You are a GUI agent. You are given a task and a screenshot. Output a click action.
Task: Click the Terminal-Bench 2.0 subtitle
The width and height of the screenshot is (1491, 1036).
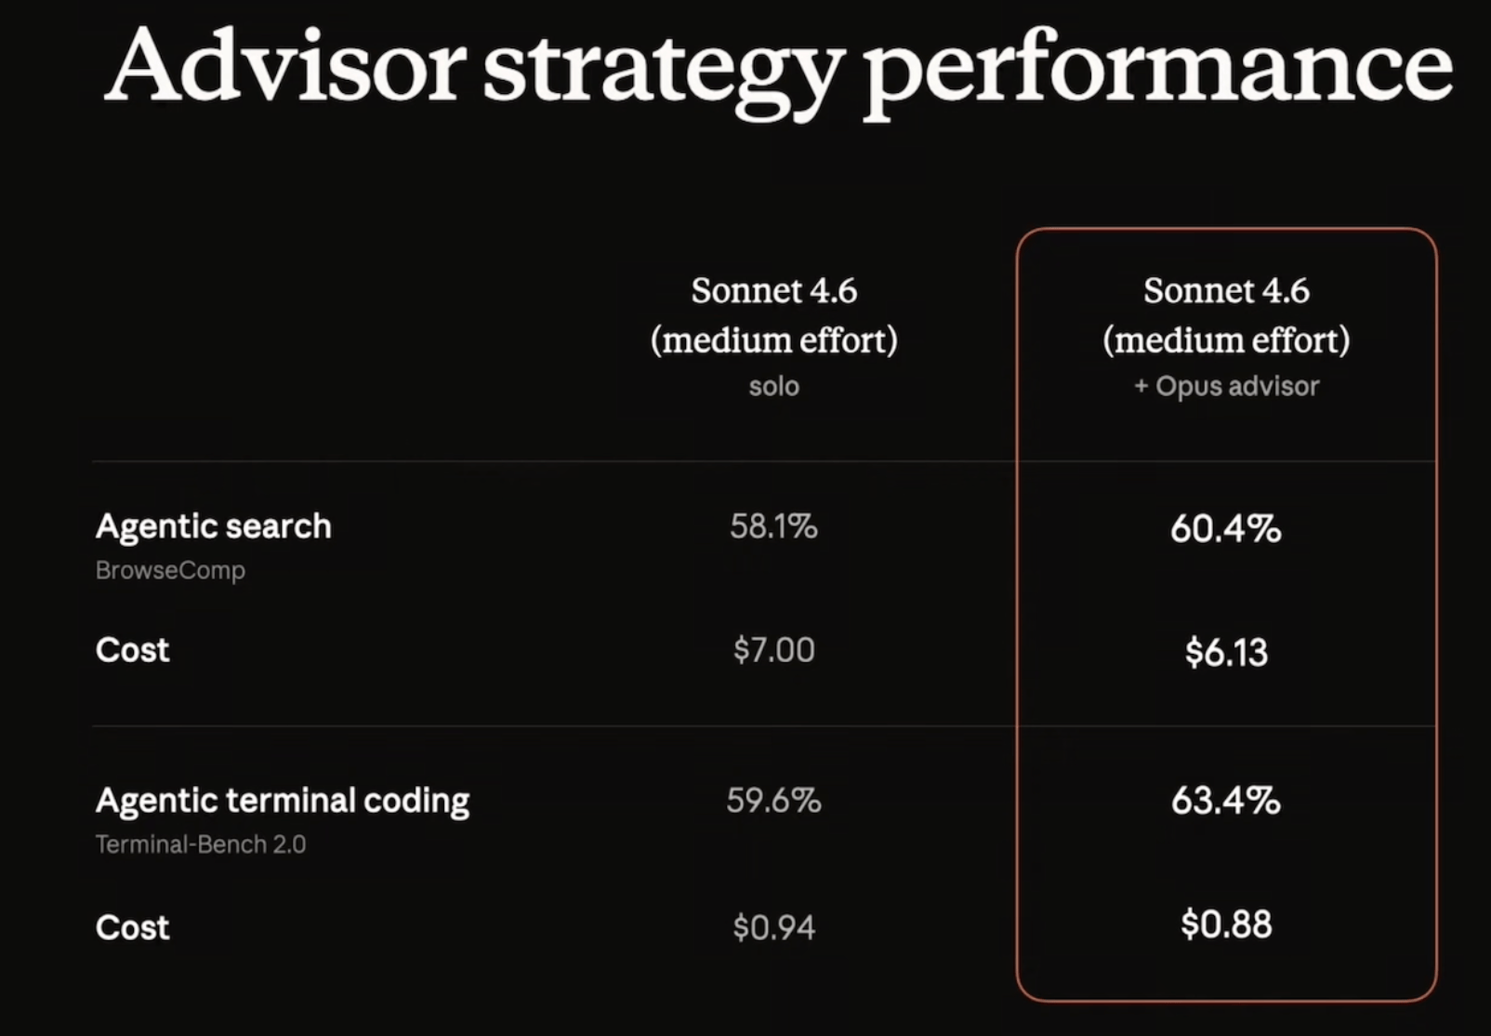[201, 844]
